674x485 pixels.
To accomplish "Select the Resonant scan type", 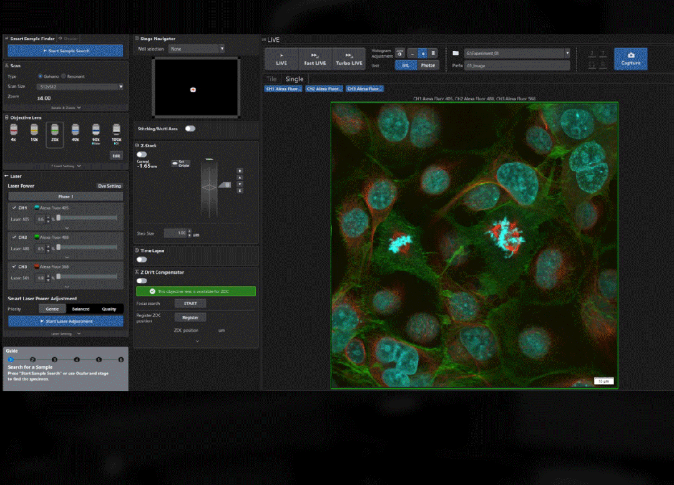I will pyautogui.click(x=64, y=76).
